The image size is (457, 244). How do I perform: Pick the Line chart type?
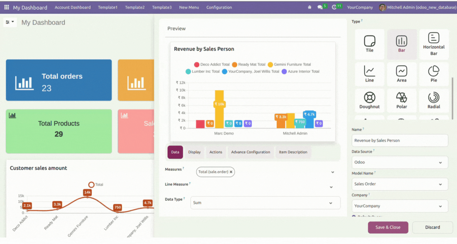[369, 74]
